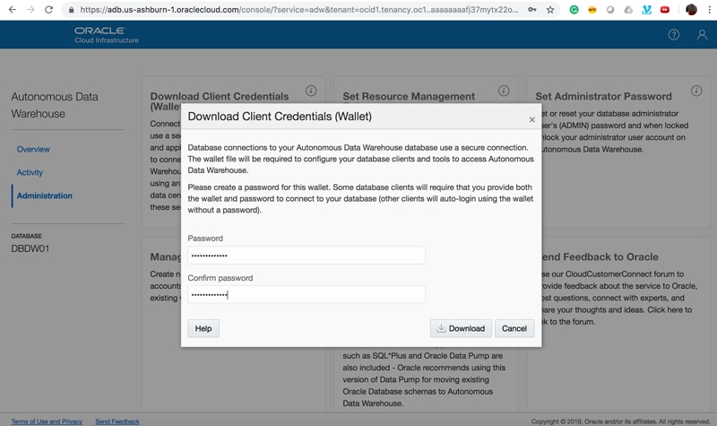Click the grey circle extension icon
This screenshot has height=426, width=717.
click(610, 10)
